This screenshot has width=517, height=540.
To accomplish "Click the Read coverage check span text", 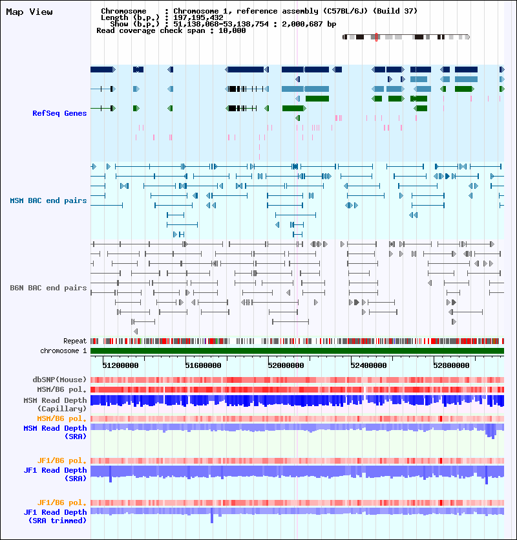I will point(171,30).
